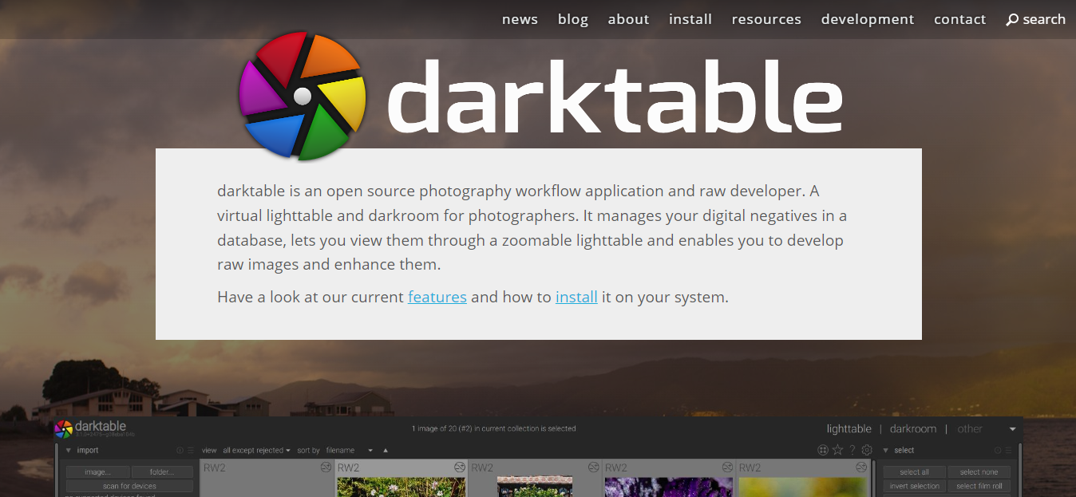
Task: Open the resources menu item
Action: click(766, 19)
